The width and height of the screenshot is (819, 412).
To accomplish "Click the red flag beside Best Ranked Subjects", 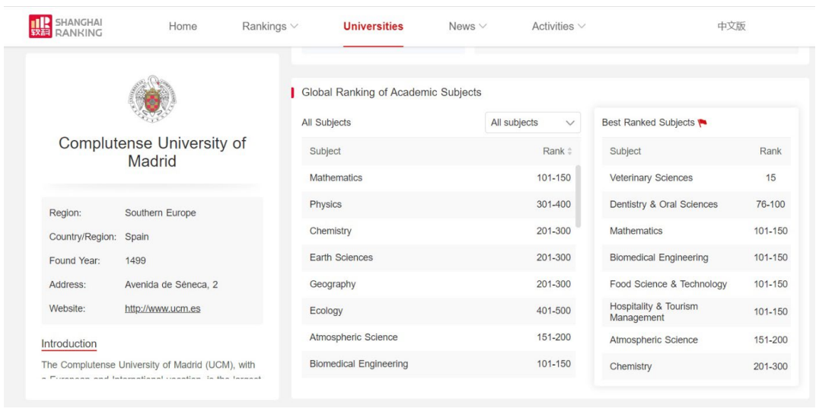I will (x=702, y=123).
